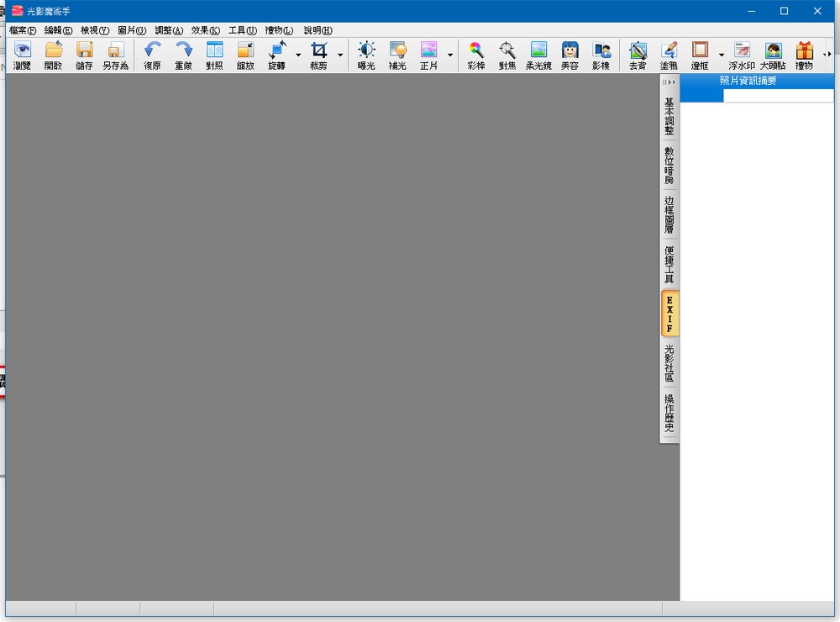Open the 浮水印 watermark tool
The image size is (840, 622).
741,55
